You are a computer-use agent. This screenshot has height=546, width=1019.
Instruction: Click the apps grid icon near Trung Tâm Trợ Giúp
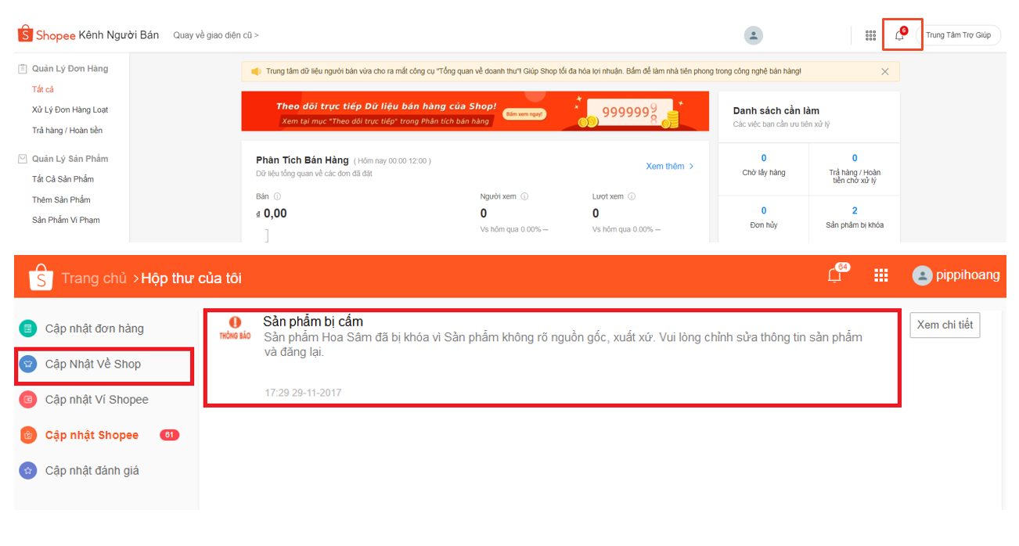coord(870,35)
